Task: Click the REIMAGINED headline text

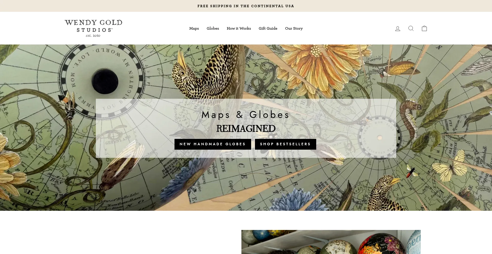Action: click(x=246, y=129)
